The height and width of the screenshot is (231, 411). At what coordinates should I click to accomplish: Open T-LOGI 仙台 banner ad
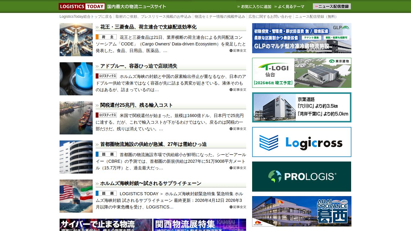click(x=302, y=73)
